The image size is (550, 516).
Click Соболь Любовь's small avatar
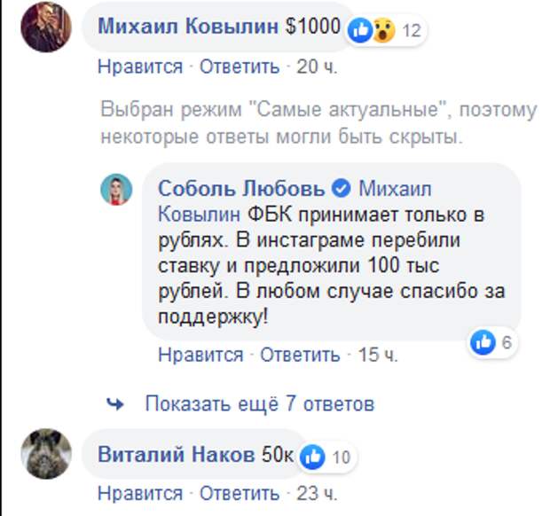point(116,190)
